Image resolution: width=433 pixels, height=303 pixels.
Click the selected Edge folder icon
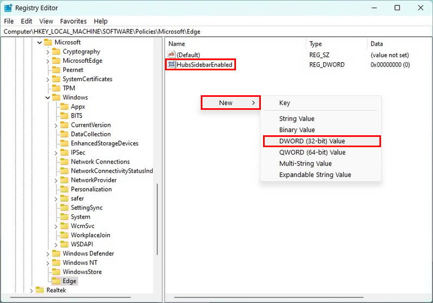[56, 281]
